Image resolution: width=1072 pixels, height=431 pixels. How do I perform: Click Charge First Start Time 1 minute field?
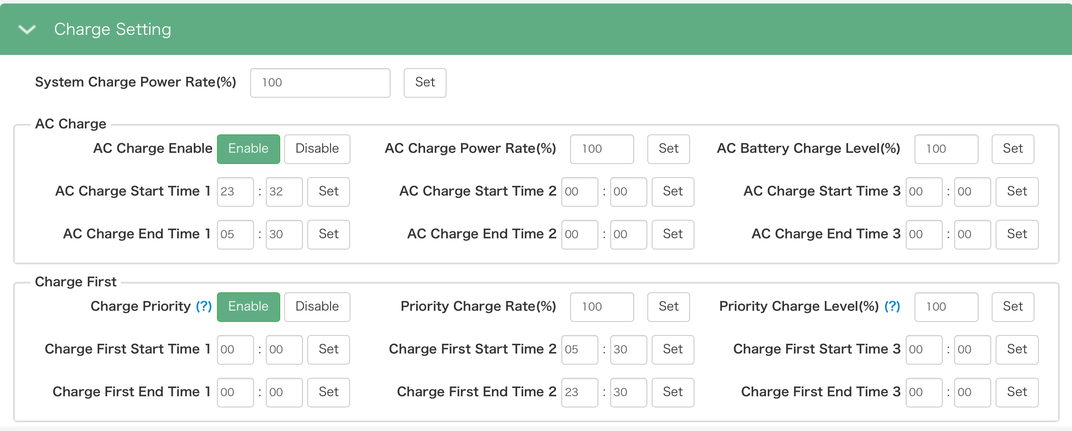(284, 349)
